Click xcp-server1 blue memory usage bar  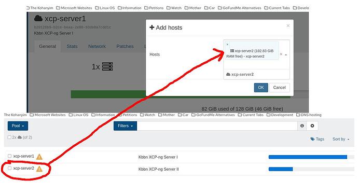308,157
